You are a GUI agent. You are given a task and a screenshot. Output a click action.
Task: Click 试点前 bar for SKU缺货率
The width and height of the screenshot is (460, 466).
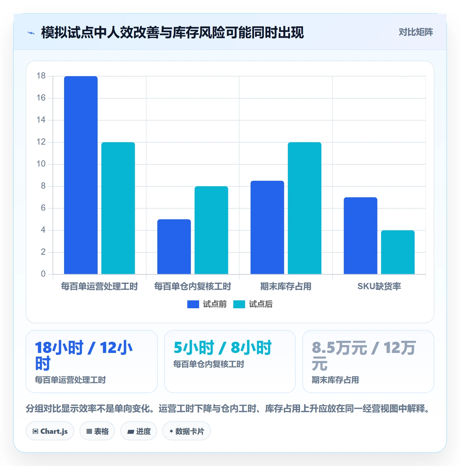click(360, 236)
